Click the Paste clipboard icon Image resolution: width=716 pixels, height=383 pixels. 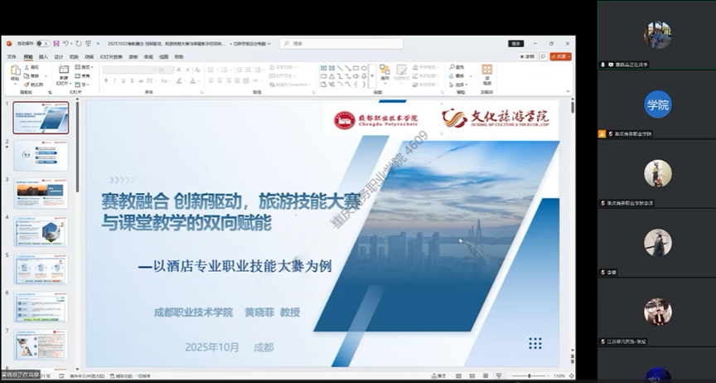16,71
